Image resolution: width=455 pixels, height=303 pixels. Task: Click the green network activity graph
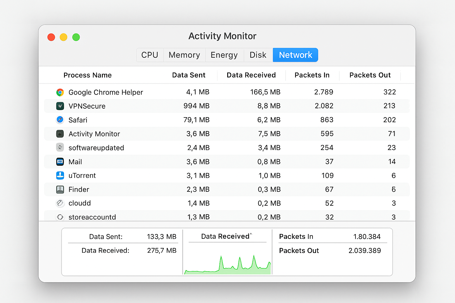coord(227,264)
